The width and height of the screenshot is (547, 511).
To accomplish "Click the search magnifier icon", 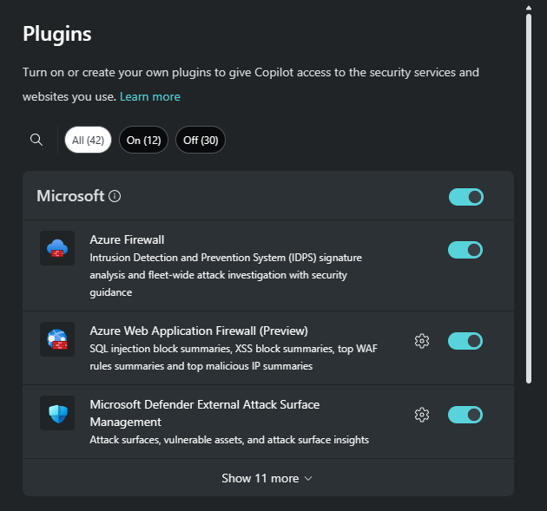I will pyautogui.click(x=36, y=140).
